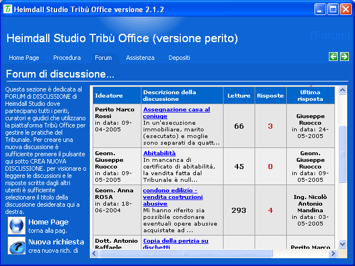Click the vertical scrollbar thumb
Image resolution: width=355 pixels, height=266 pixels.
[x=342, y=154]
